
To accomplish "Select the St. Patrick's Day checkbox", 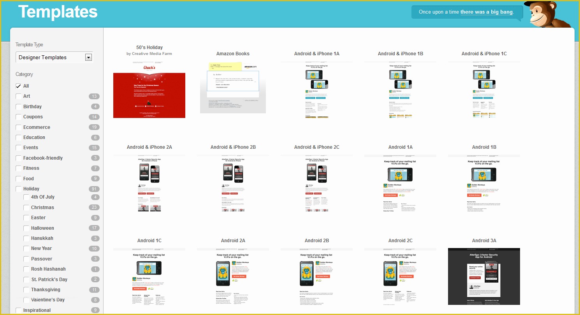I will click(26, 280).
